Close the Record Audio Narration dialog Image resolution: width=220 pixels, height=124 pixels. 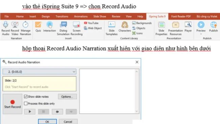137,62
